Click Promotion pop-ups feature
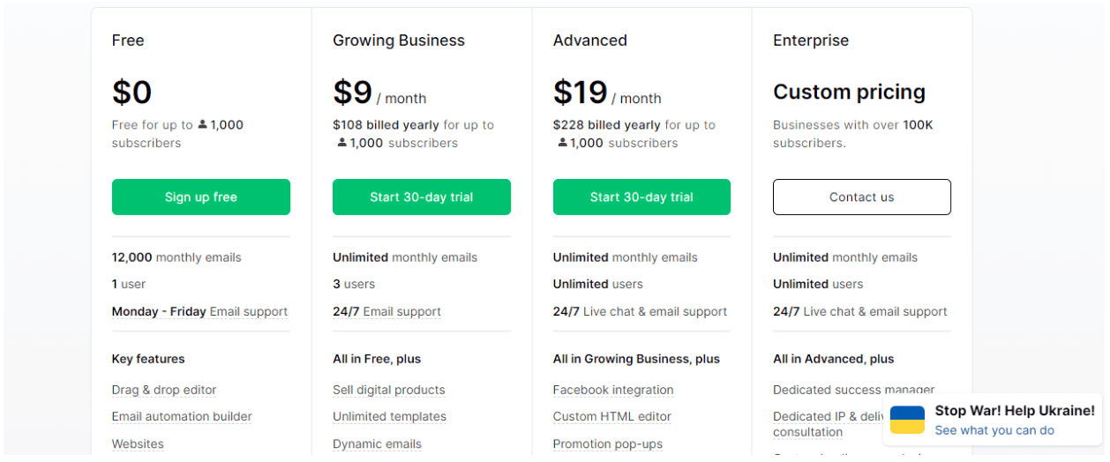This screenshot has height=462, width=1110. click(x=608, y=444)
